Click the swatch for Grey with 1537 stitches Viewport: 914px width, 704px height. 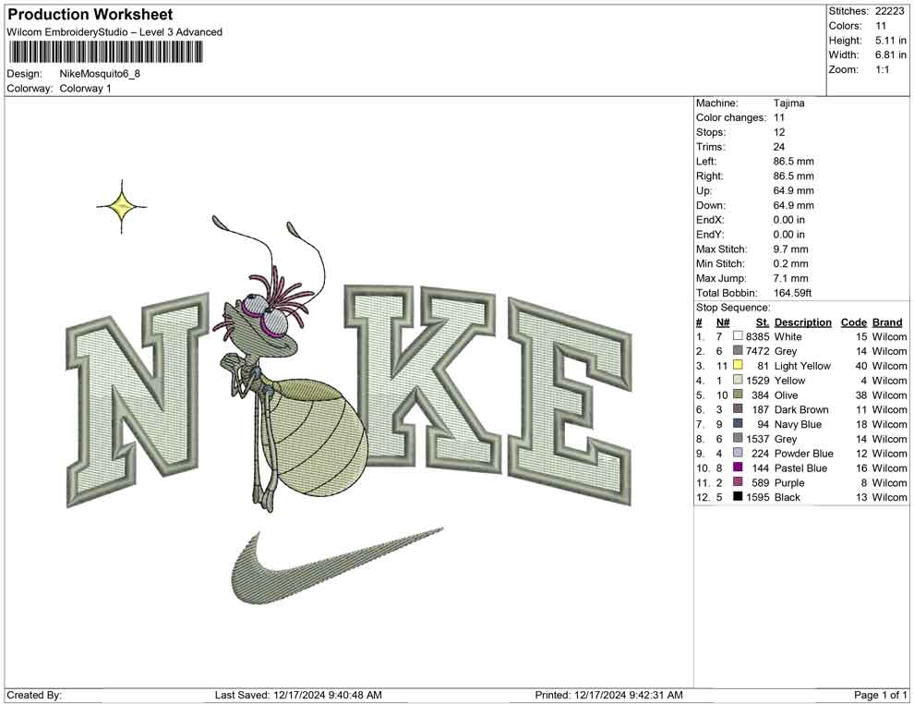pyautogui.click(x=738, y=438)
